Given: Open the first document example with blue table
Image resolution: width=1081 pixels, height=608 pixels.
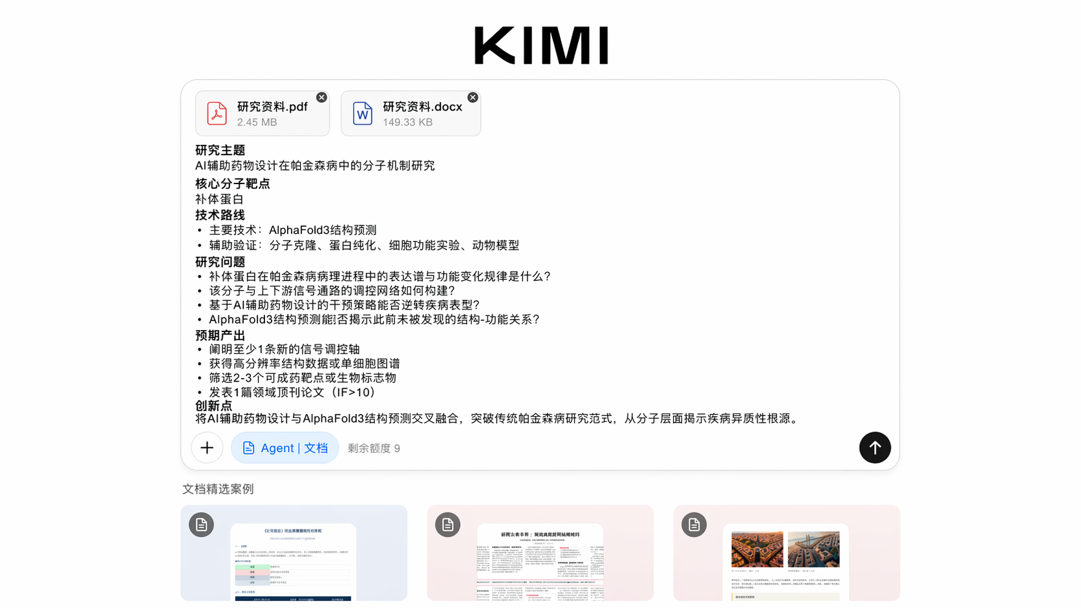Looking at the screenshot, I should pyautogui.click(x=294, y=553).
